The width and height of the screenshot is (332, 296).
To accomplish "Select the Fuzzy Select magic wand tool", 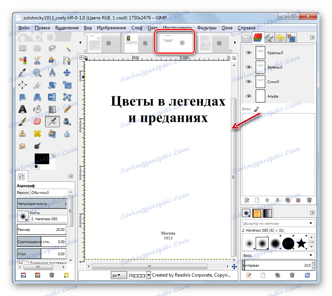I will (67, 48).
